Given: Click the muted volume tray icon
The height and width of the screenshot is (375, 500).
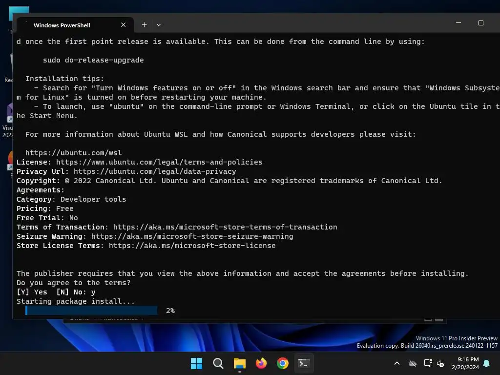Looking at the screenshot, I should 440,363.
